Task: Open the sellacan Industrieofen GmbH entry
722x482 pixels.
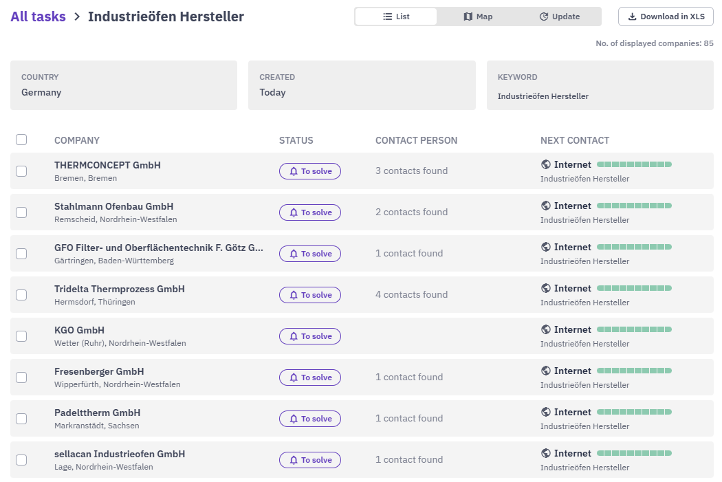Action: tap(120, 454)
